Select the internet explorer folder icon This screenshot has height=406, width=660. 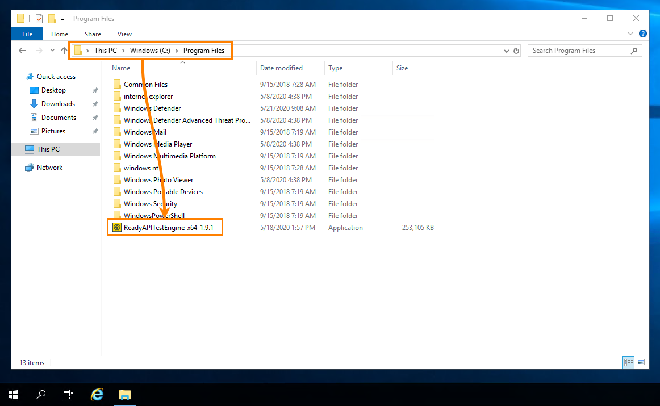coord(117,97)
